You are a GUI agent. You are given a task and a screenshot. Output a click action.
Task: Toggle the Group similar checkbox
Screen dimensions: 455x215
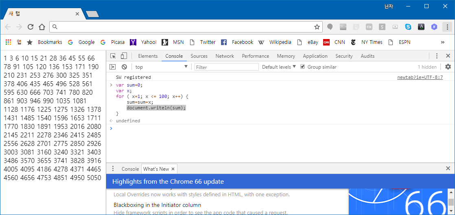tap(302, 67)
